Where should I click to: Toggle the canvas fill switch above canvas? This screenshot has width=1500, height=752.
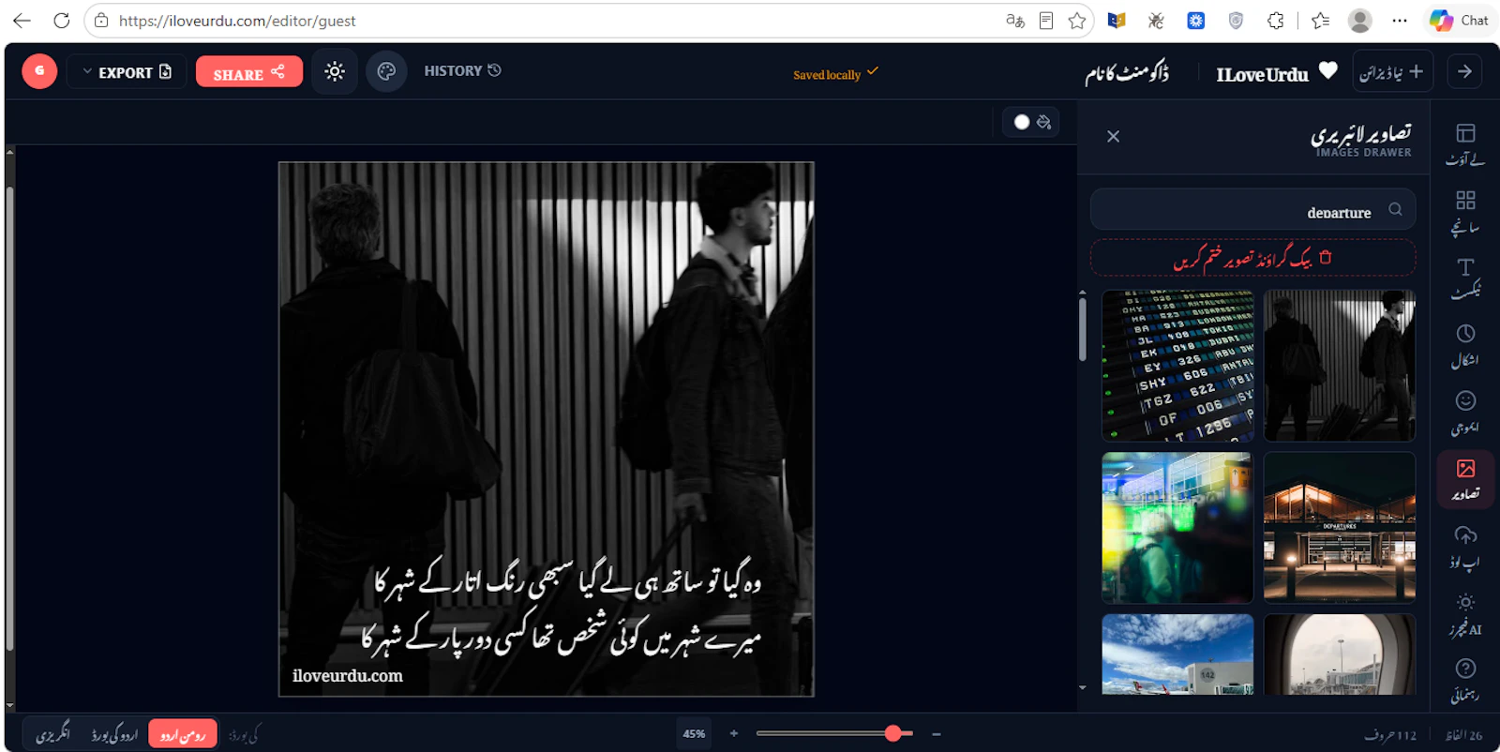click(x=1031, y=122)
